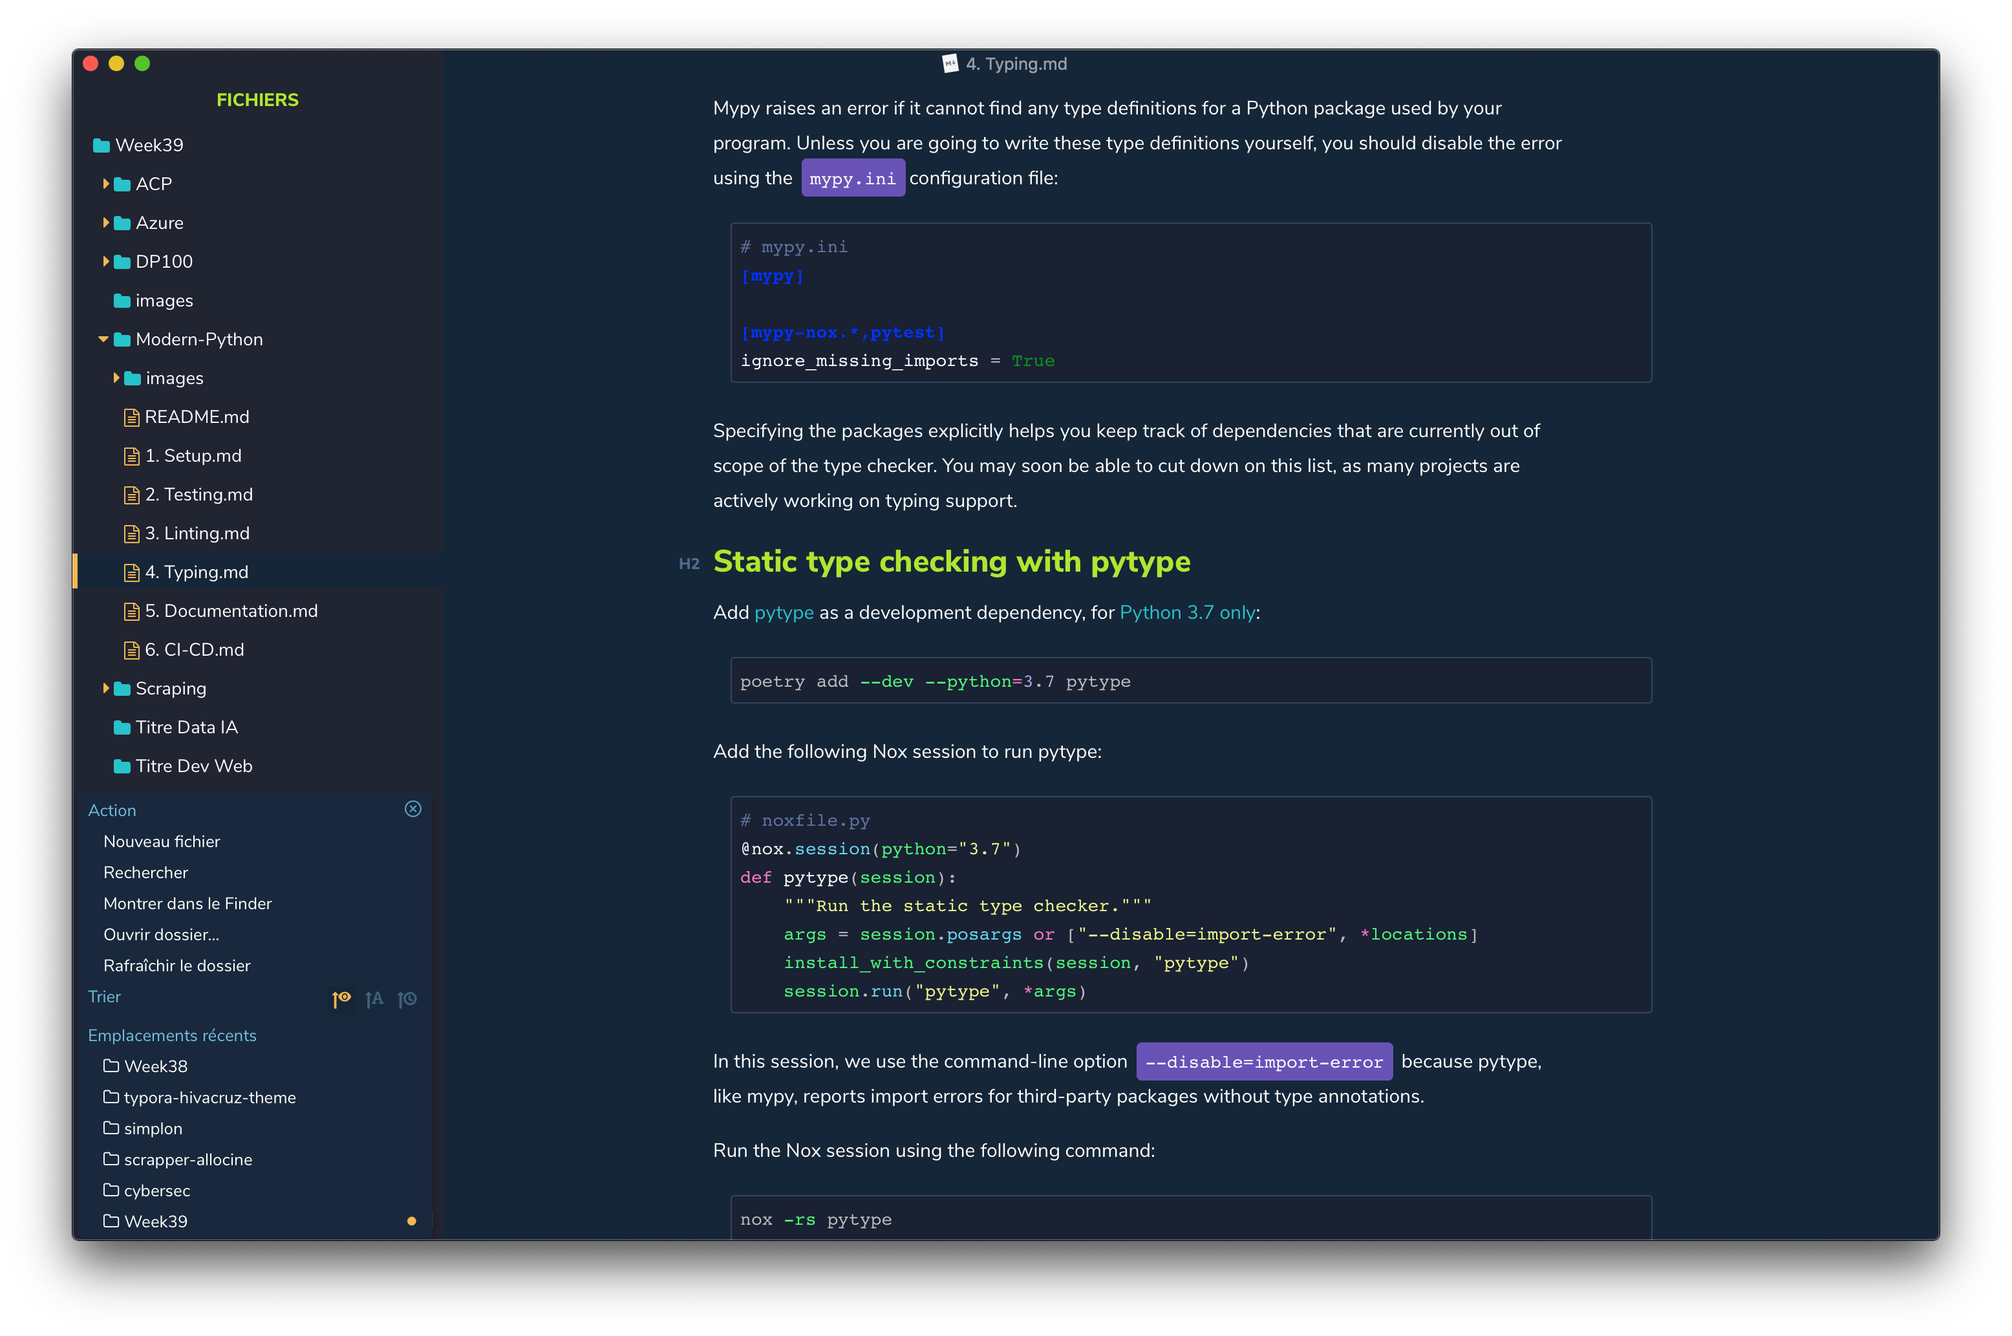
Task: Click the Trier label
Action: click(104, 997)
